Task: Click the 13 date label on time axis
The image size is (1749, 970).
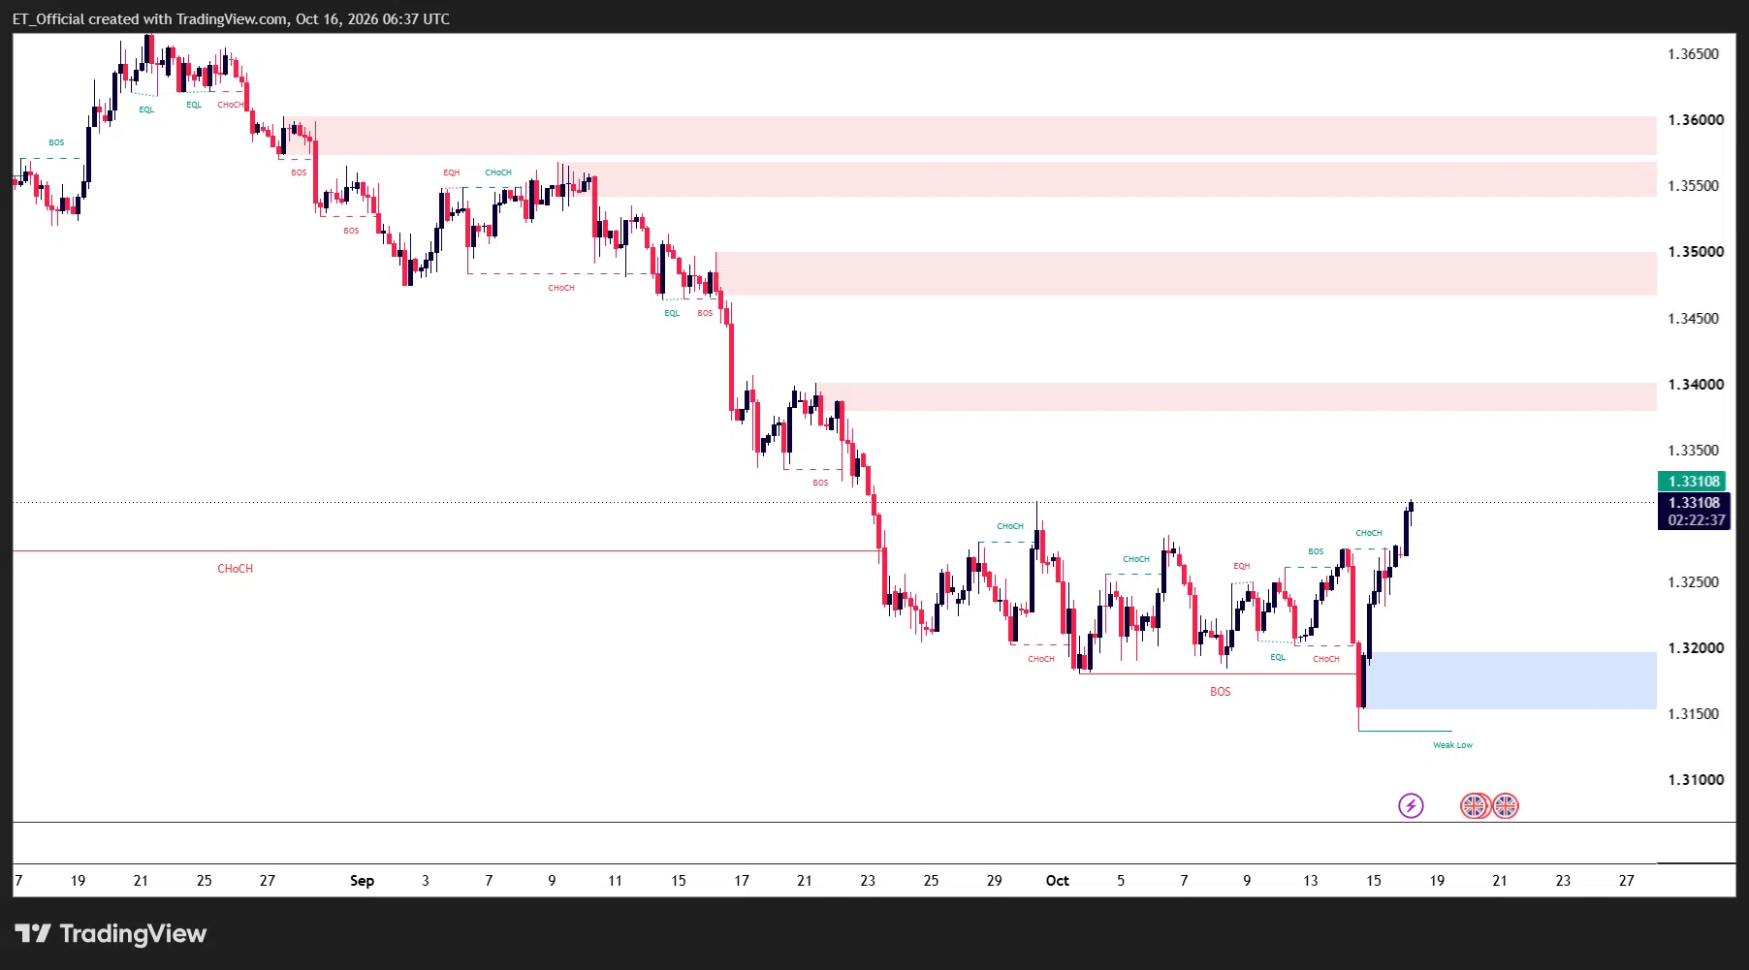Action: [1310, 881]
